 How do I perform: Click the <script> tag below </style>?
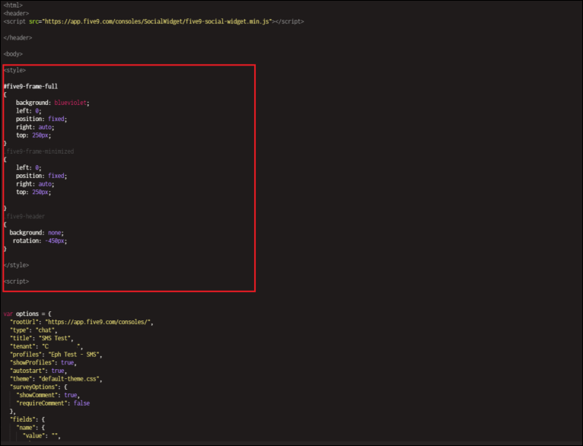click(x=16, y=282)
